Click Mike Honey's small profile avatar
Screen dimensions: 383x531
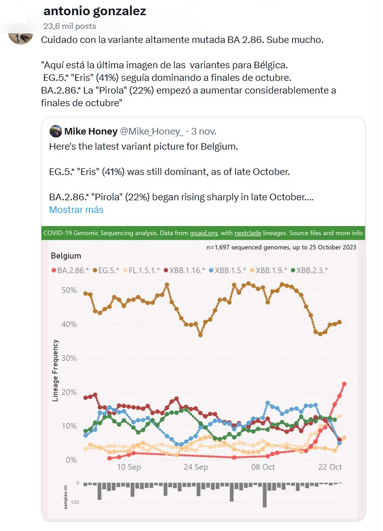click(x=56, y=131)
